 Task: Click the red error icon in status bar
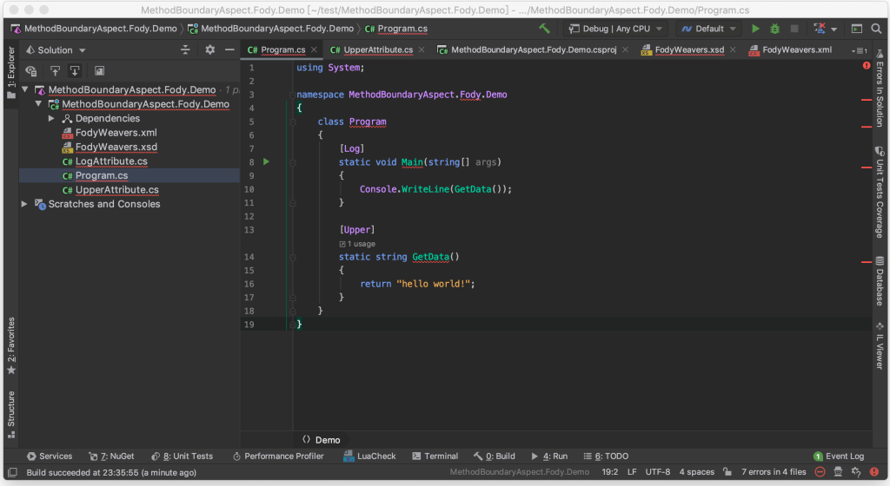[874, 472]
